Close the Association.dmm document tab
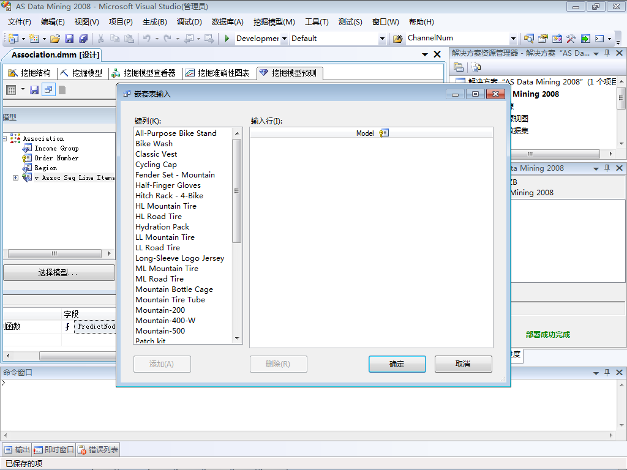 (437, 54)
